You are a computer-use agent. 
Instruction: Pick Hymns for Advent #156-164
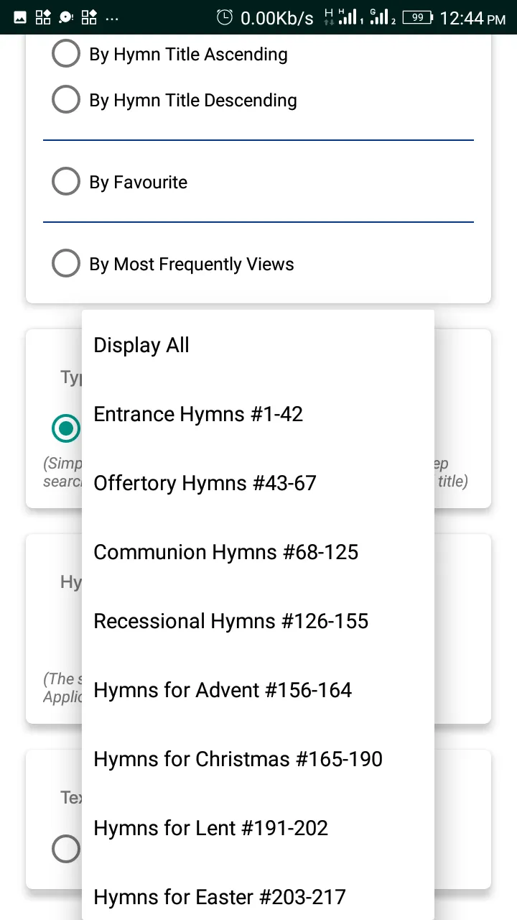pyautogui.click(x=258, y=690)
